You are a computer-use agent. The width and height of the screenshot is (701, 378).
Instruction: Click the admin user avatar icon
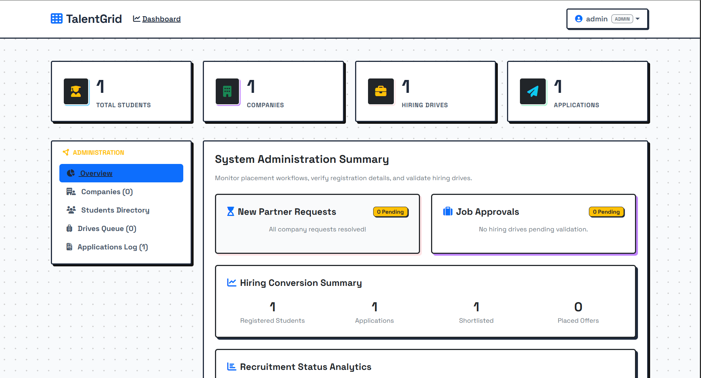coord(579,19)
